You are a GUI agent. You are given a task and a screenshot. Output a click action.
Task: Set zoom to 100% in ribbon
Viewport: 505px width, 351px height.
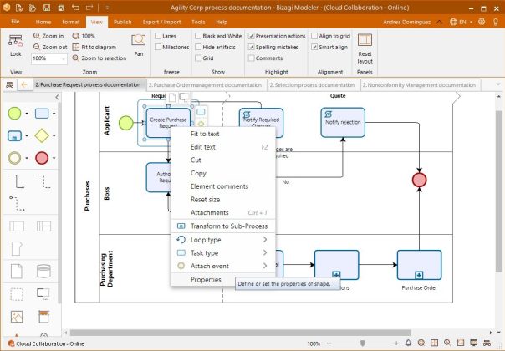coord(84,36)
